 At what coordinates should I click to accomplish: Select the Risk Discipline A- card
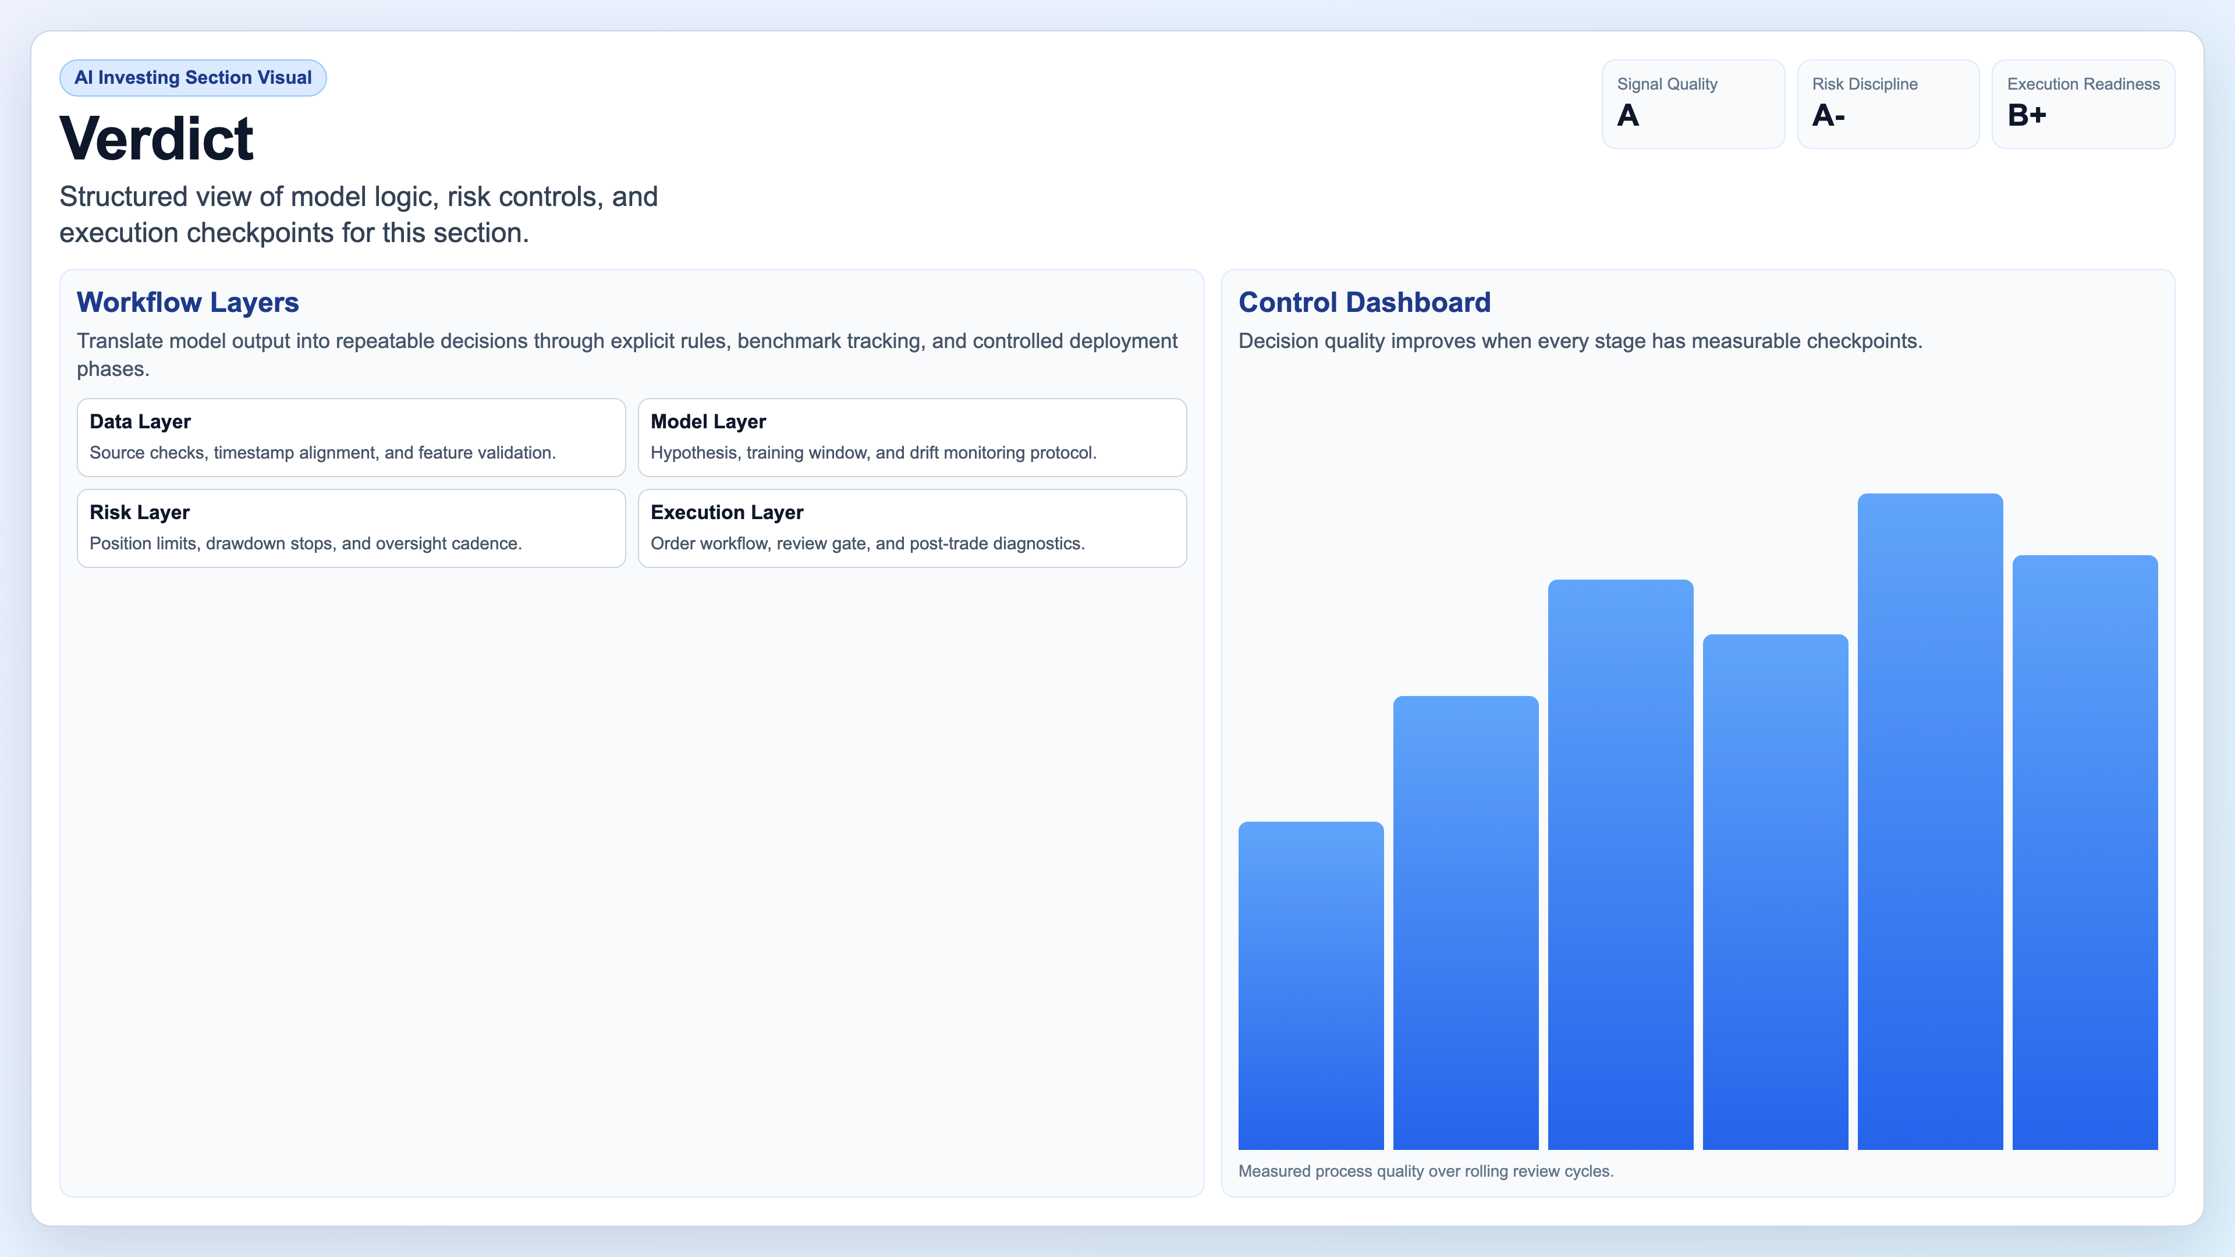pos(1888,103)
